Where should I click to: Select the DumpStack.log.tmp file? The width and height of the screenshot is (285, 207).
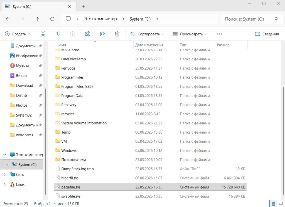77,169
